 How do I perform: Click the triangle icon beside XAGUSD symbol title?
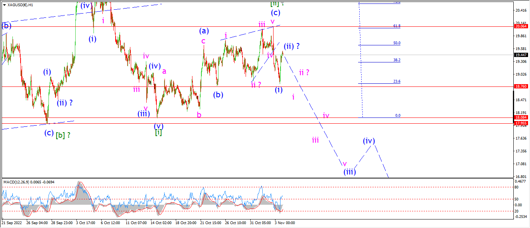pyautogui.click(x=4, y=5)
